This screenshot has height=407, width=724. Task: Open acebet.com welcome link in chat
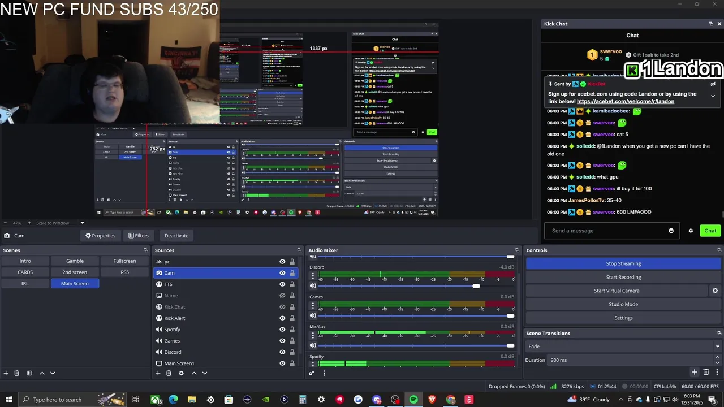point(626,102)
